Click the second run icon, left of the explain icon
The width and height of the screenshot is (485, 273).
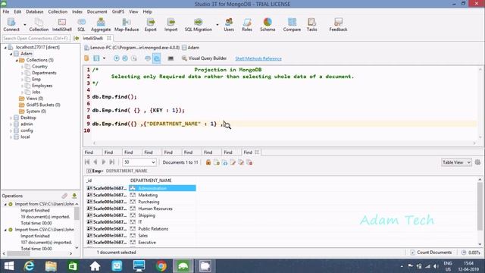point(125,58)
